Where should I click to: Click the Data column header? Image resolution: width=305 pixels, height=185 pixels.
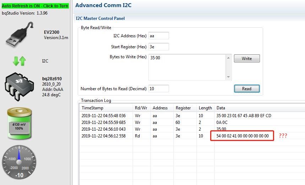(260, 108)
